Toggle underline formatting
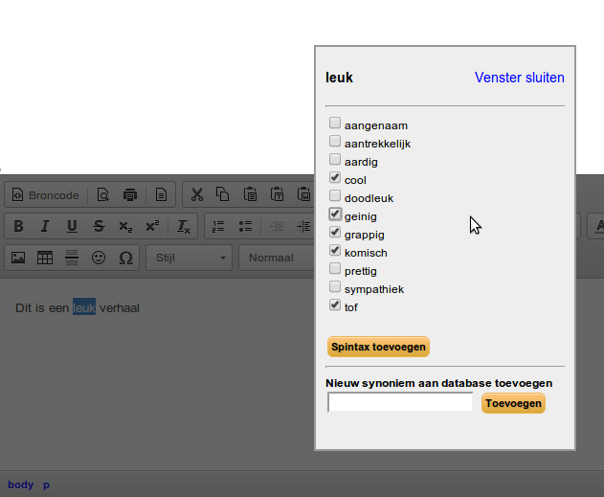 72,226
